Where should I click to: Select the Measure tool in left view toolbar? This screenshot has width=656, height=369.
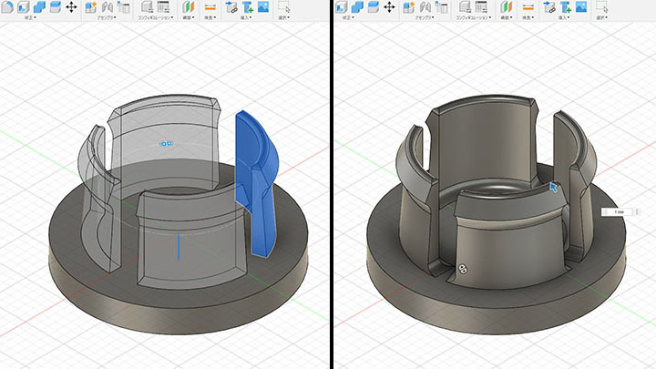pyautogui.click(x=210, y=6)
